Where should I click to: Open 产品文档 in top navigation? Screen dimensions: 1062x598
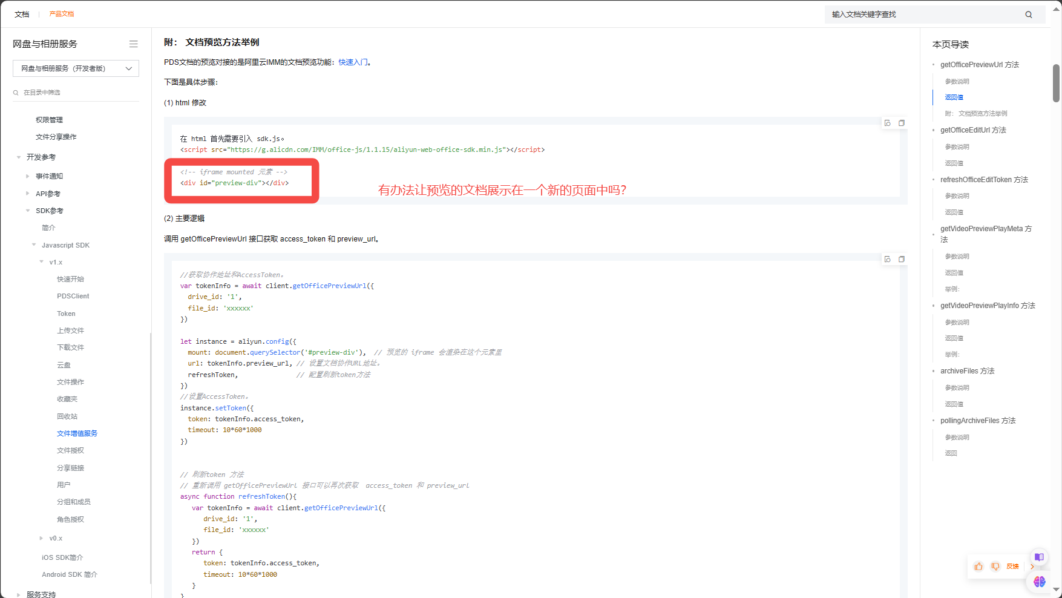coord(62,14)
